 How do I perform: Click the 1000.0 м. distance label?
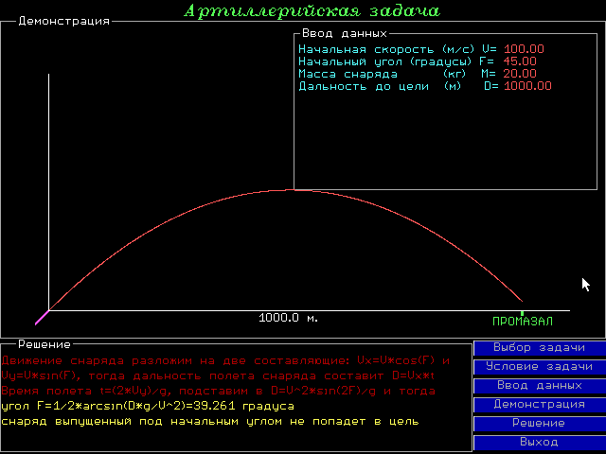288,318
